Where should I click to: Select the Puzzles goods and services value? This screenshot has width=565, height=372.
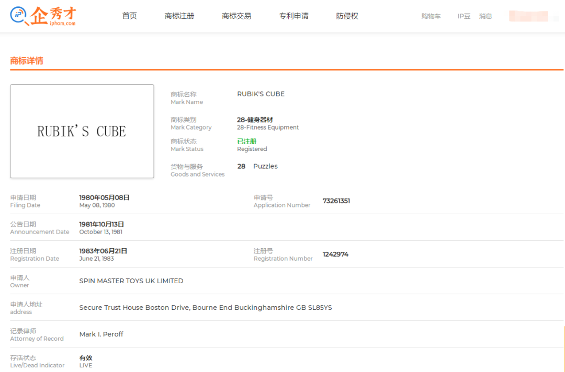point(265,166)
